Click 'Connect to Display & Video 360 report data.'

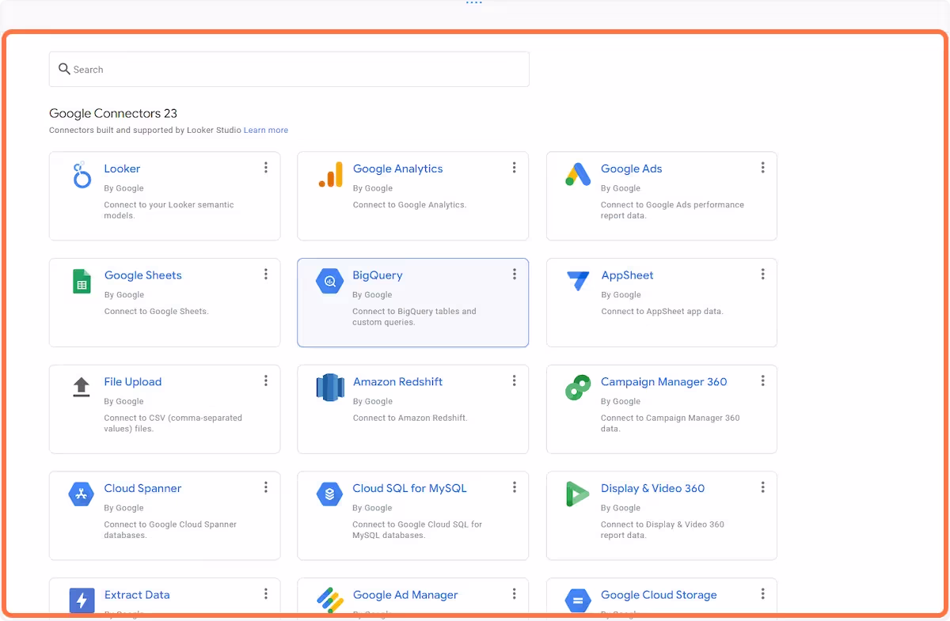663,530
